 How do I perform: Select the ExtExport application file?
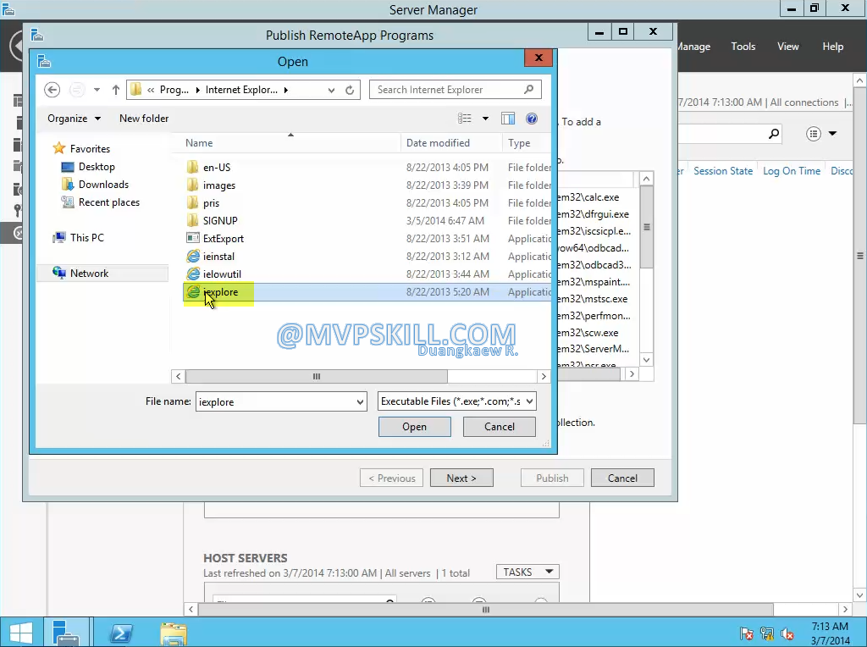(x=223, y=239)
